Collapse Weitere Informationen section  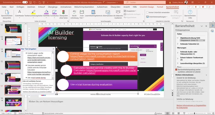click(x=206, y=75)
